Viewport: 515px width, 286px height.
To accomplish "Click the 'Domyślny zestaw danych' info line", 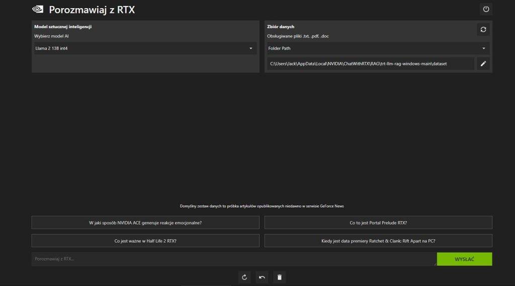I will click(x=262, y=206).
